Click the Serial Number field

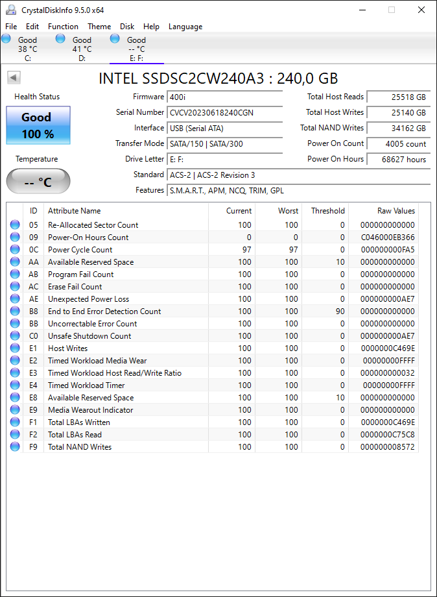(x=225, y=113)
